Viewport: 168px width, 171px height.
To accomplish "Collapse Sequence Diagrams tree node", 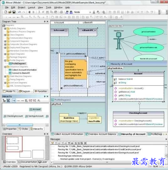I will [5, 67].
